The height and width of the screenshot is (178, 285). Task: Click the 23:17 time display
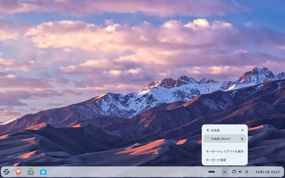[x=276, y=172]
